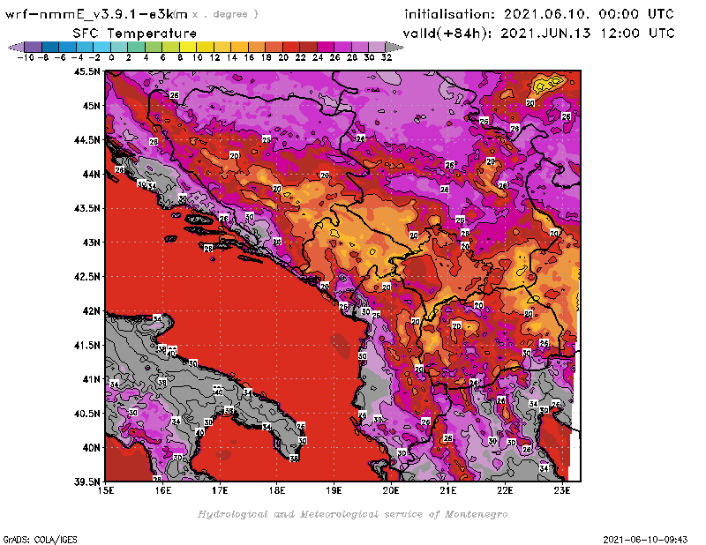
Task: Pick the red legend swatch between 20 and 22
Action: (291, 47)
